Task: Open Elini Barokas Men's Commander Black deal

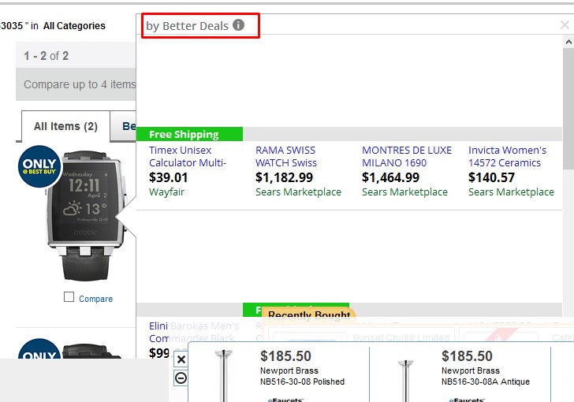Action: (192, 332)
